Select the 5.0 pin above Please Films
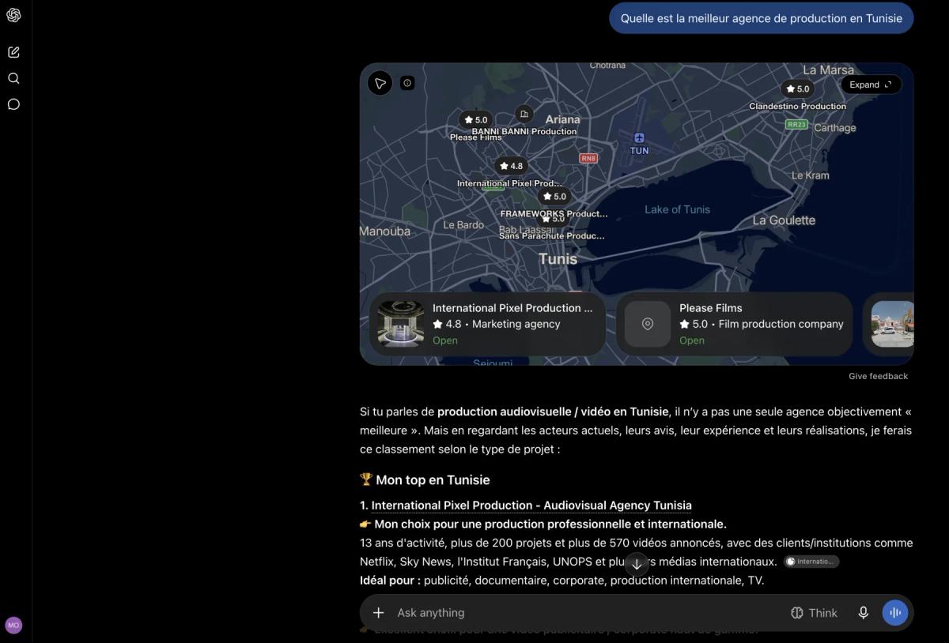 coord(476,120)
